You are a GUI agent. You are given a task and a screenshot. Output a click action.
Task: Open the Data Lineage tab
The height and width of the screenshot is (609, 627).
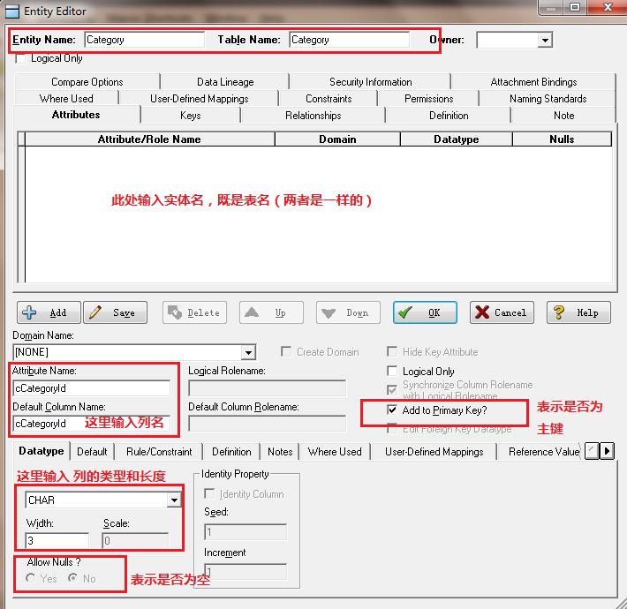(225, 82)
